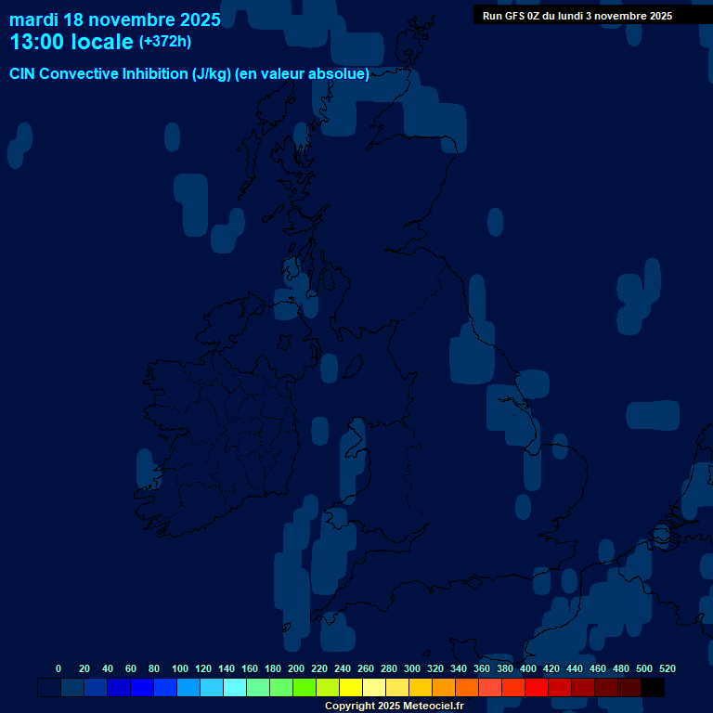Click the 'Run GFS 0Z' run info banner

click(x=577, y=16)
